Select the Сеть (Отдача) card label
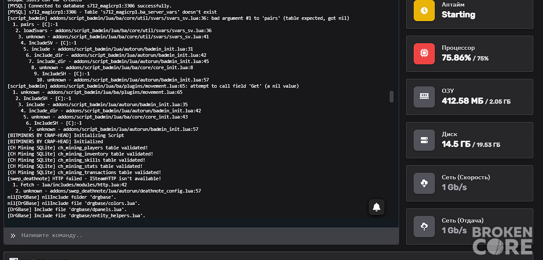The height and width of the screenshot is (260, 543). 463,220
